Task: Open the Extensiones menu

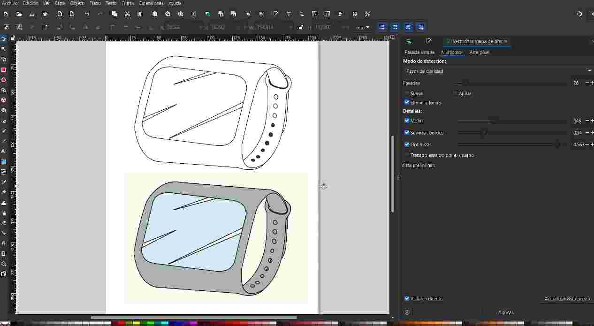Action: [151, 3]
